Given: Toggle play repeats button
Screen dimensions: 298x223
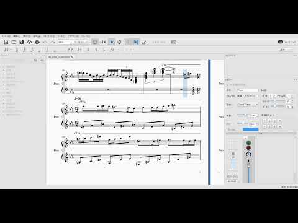Looking at the screenshot, I should pos(128,42).
